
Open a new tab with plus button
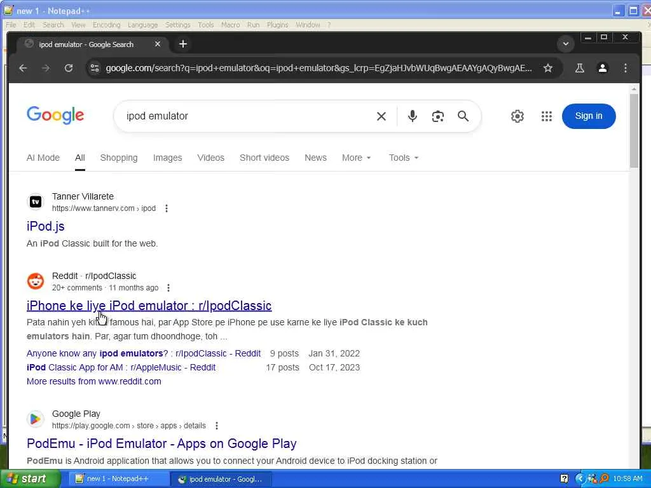(x=182, y=44)
